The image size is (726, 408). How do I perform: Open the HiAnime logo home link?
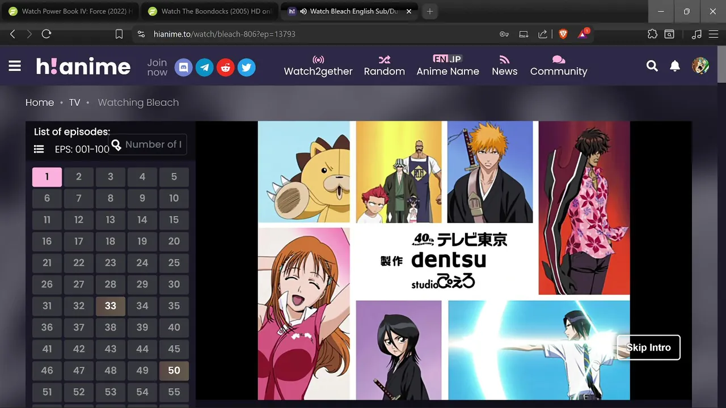[x=83, y=66]
